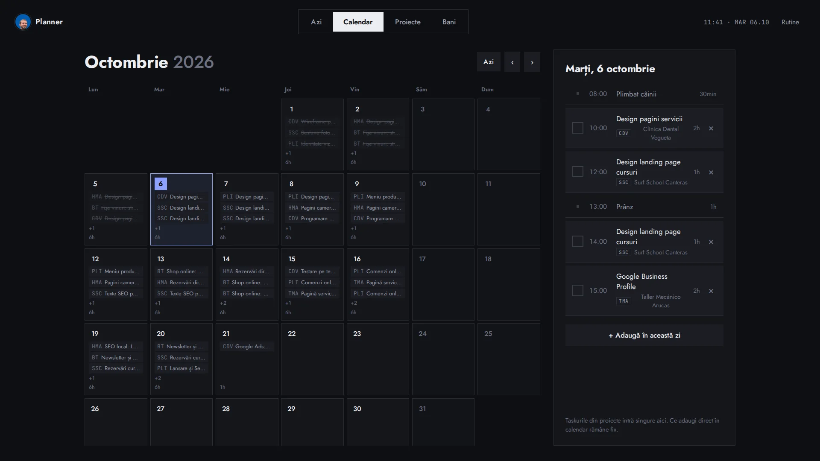Open PLI Lansare task on October 20
The width and height of the screenshot is (820, 461).
coord(181,368)
